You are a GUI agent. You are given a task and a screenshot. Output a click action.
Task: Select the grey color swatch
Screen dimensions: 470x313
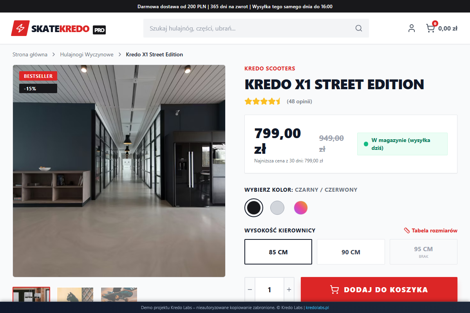click(x=277, y=208)
